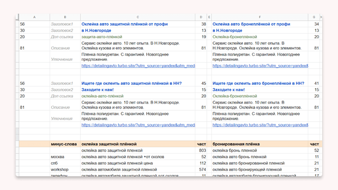Viewport: 338px width, 190px height.
Task: Select column C header
Action: (x=138, y=17)
